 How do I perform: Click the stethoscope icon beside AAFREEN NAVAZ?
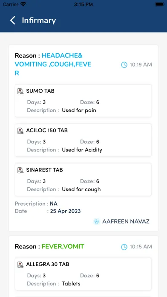tap(97, 221)
